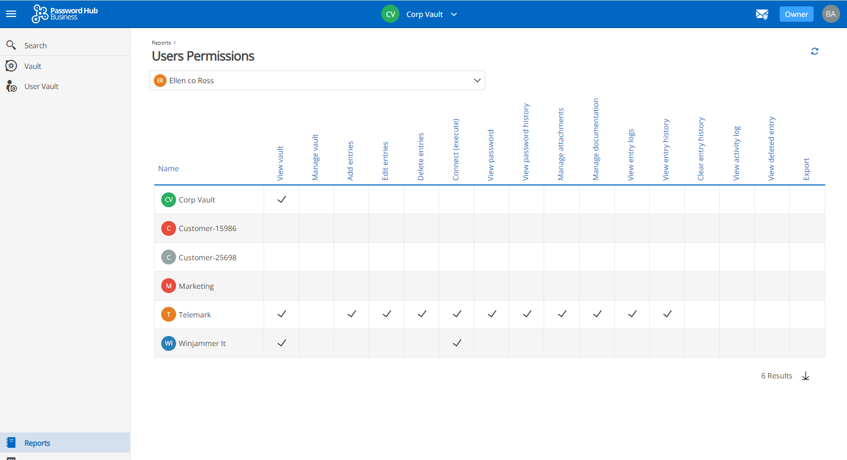
Task: Click Telemark Add entries checkmark
Action: point(352,314)
